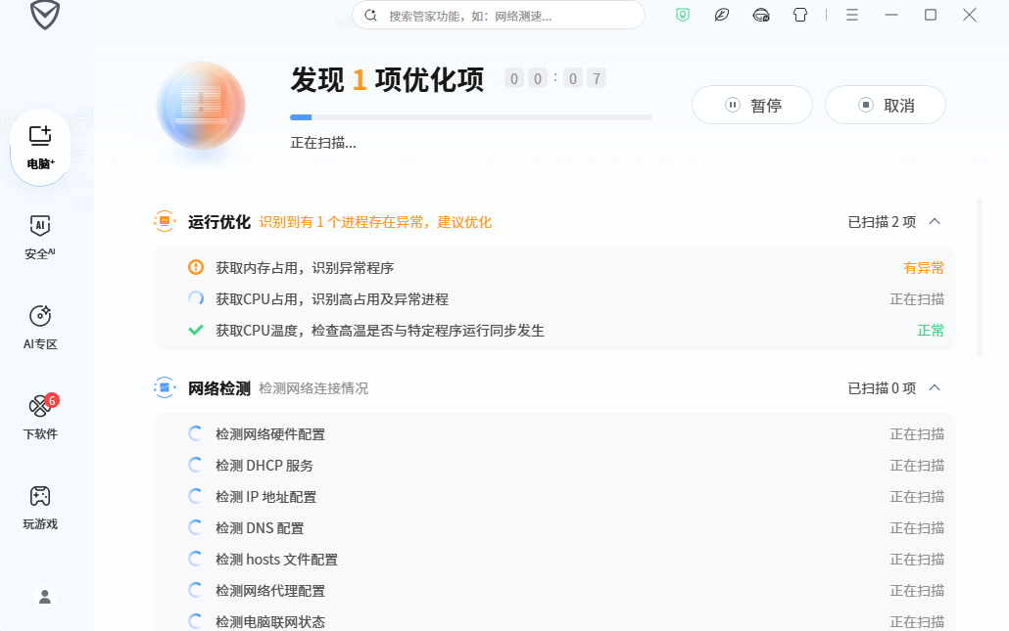The width and height of the screenshot is (1009, 631).
Task: Click the 00:07 elapsed timer
Action: 554,79
